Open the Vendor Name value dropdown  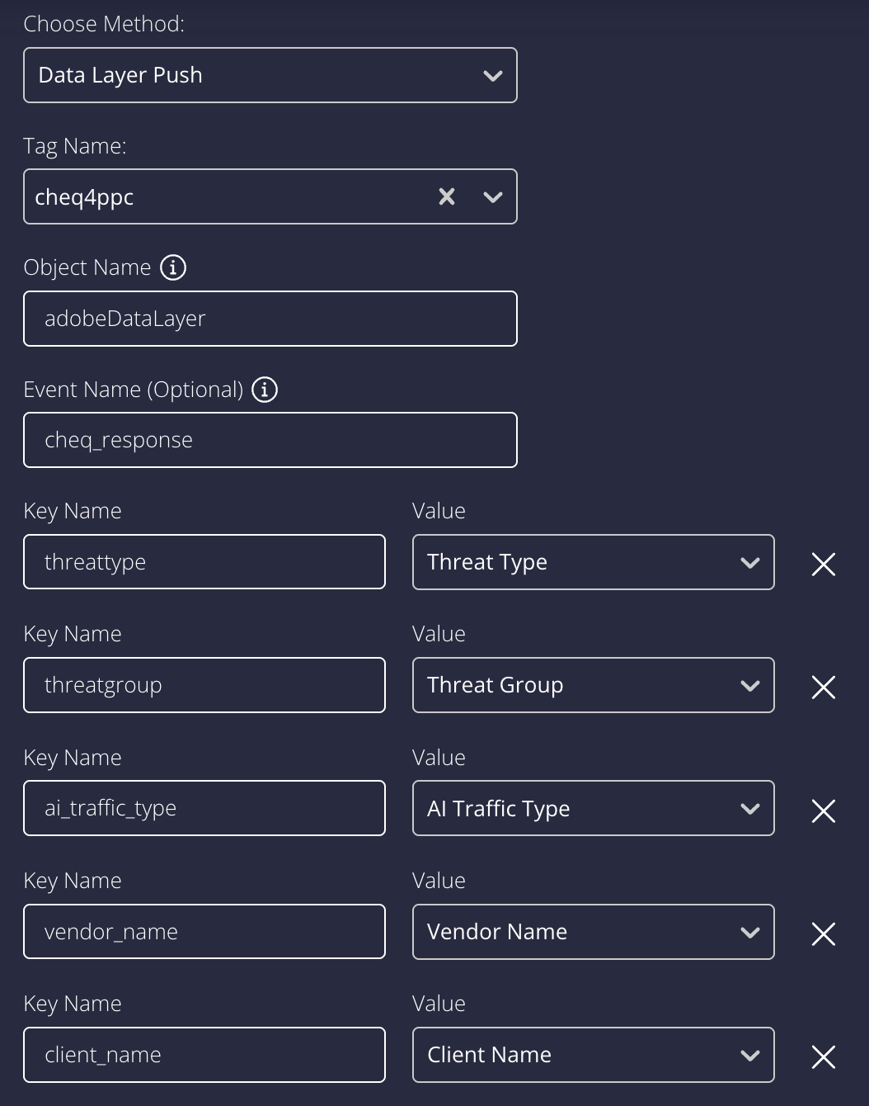tap(594, 932)
